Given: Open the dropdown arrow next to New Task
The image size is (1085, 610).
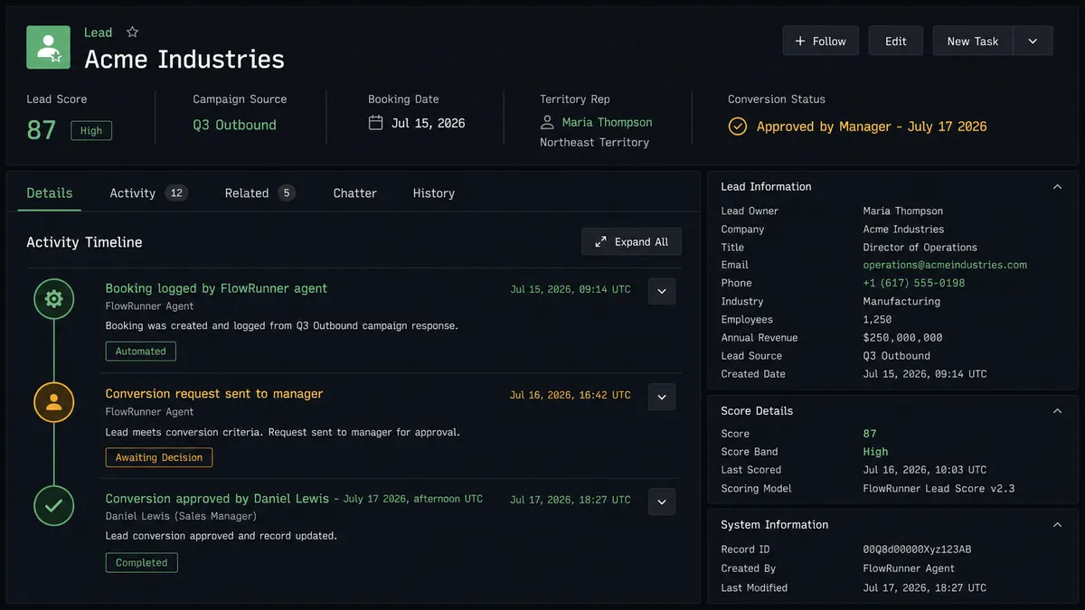Looking at the screenshot, I should [1033, 41].
